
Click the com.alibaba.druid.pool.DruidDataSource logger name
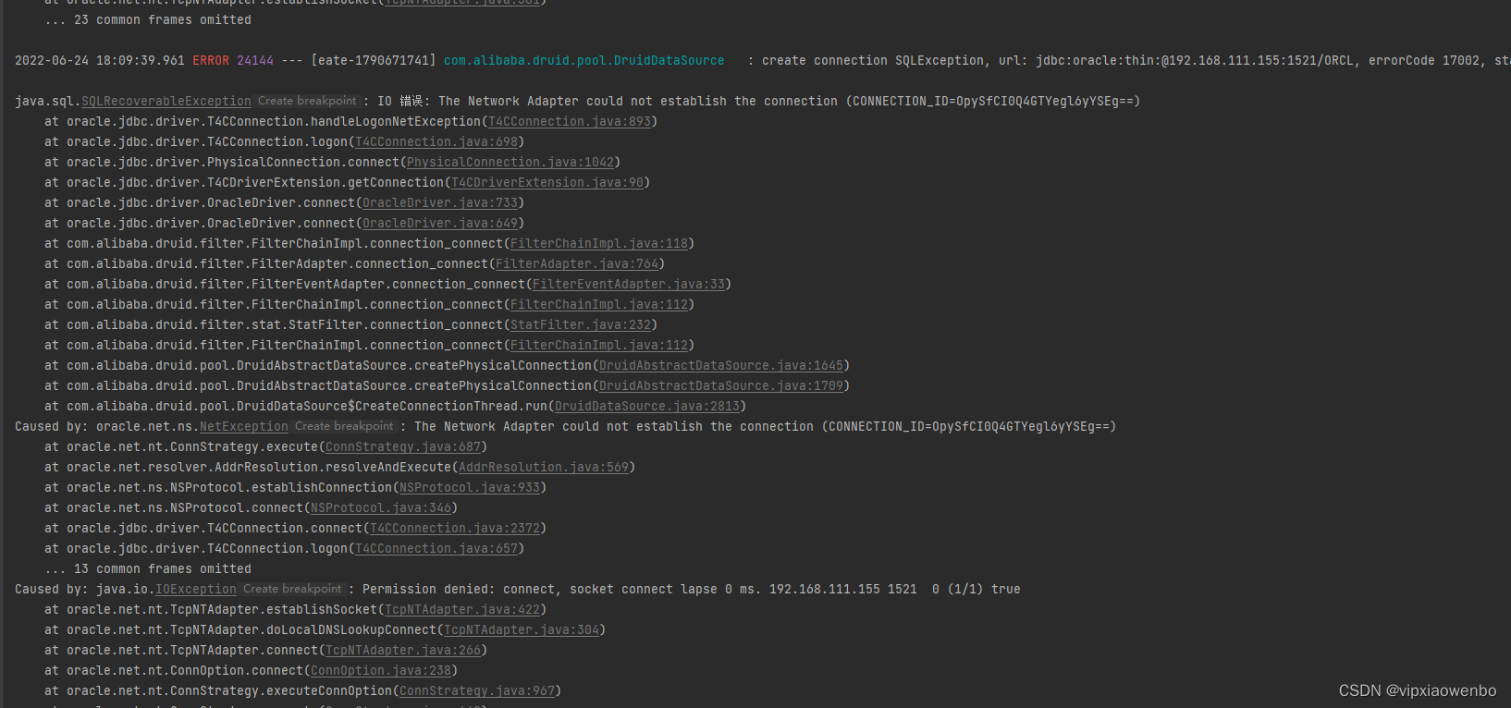(x=584, y=61)
